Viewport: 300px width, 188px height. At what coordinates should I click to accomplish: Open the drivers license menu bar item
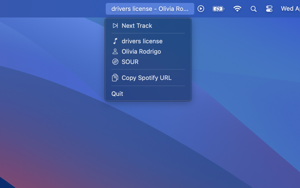click(150, 8)
